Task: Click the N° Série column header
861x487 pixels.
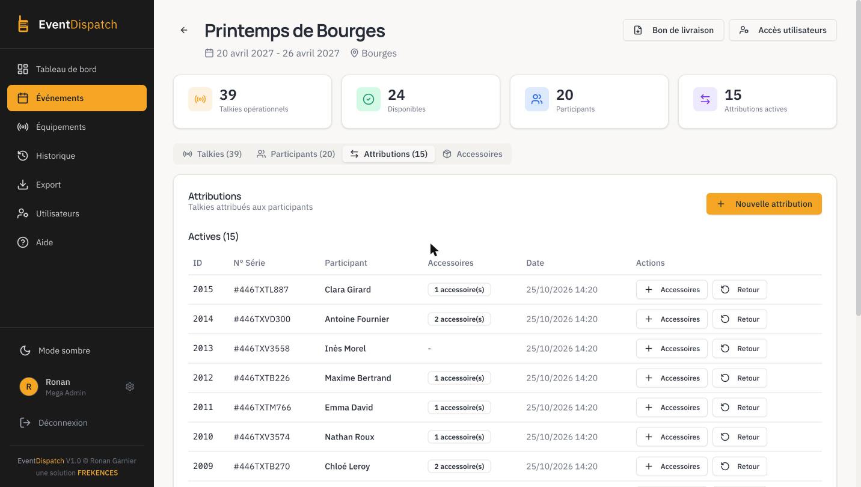Action: tap(250, 263)
